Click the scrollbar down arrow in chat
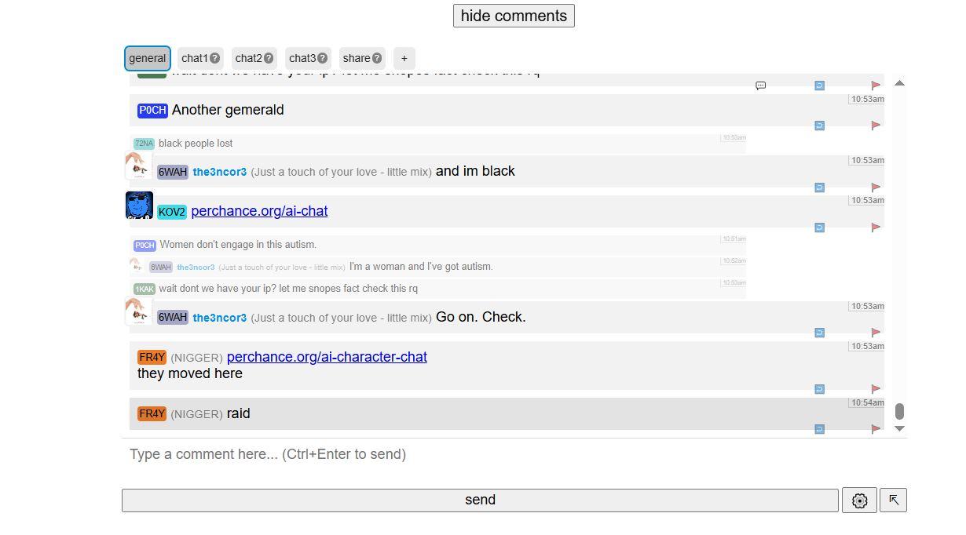 point(900,429)
